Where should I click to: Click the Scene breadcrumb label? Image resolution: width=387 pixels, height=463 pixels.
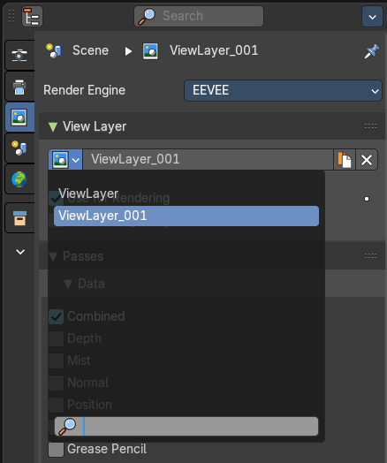[x=90, y=50]
